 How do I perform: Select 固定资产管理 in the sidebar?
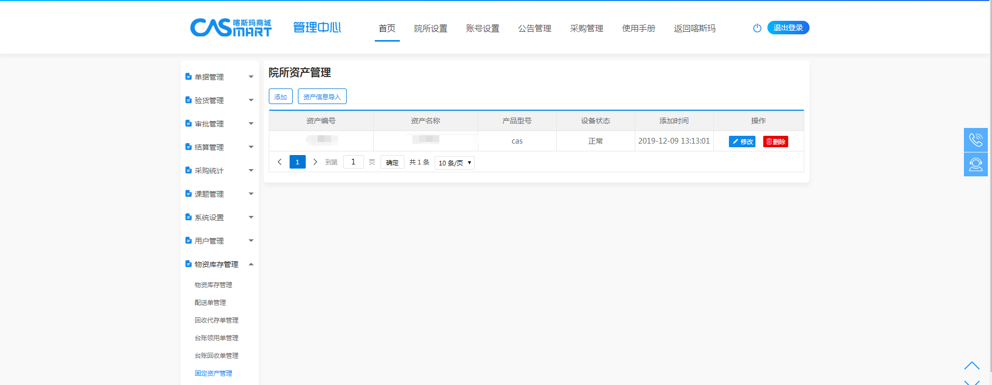(x=213, y=374)
